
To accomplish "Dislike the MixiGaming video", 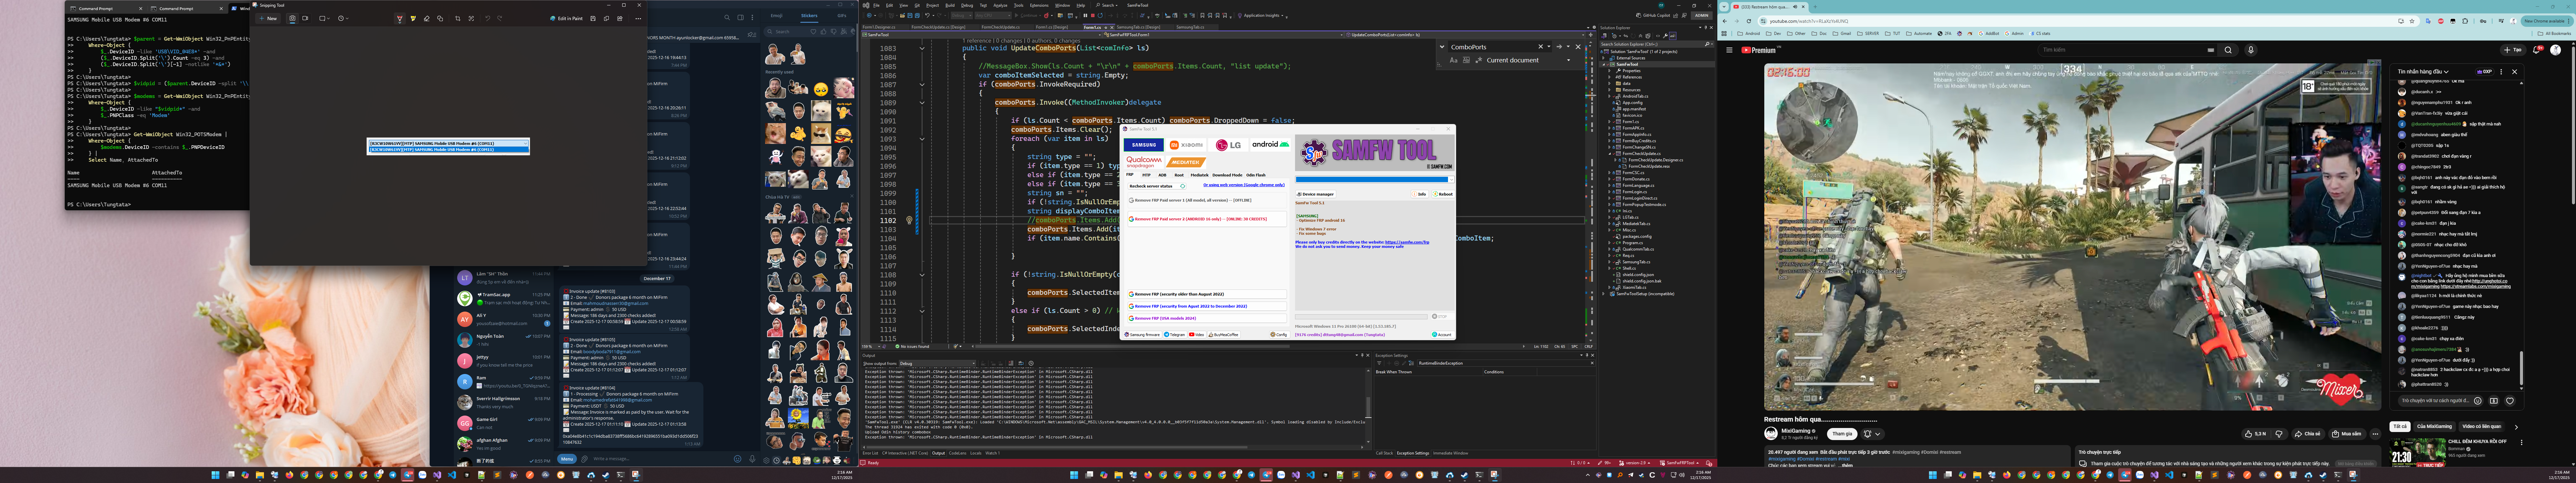I will pos(2279,434).
